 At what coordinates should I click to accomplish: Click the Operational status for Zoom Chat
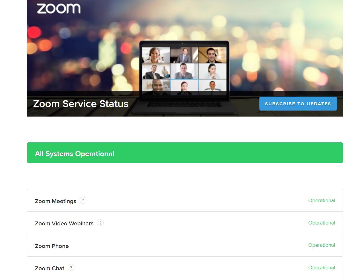322,268
